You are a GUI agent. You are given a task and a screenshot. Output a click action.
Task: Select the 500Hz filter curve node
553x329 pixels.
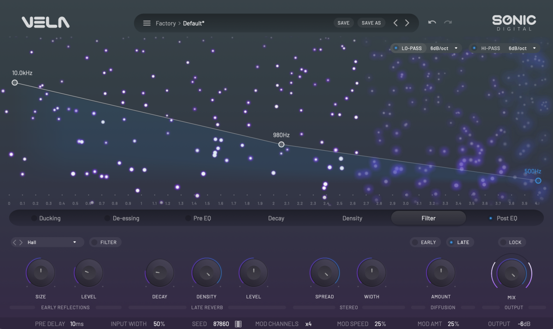[538, 181]
